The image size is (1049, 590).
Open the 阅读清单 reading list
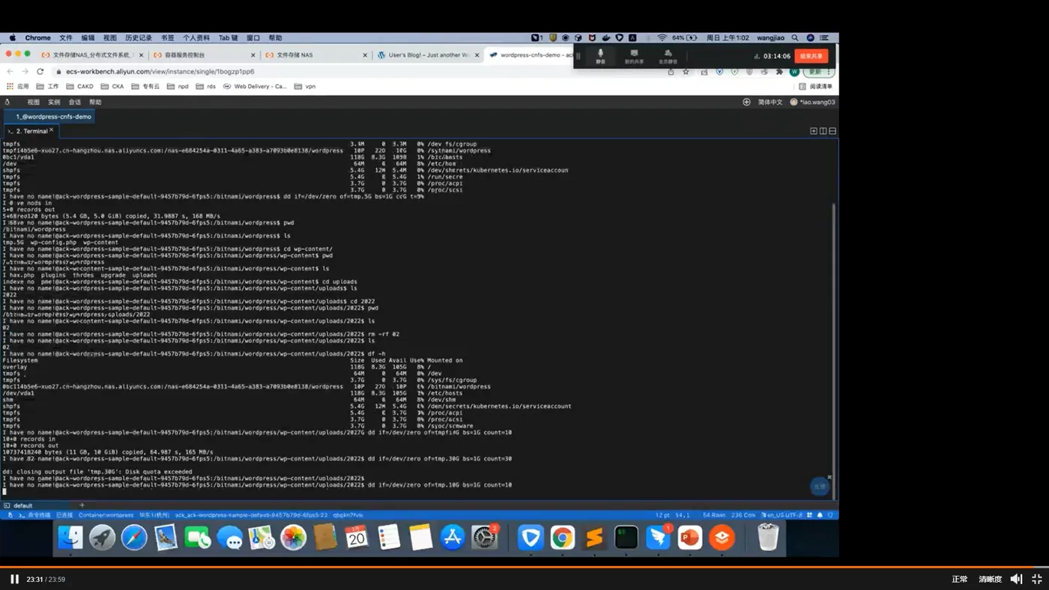click(x=816, y=86)
